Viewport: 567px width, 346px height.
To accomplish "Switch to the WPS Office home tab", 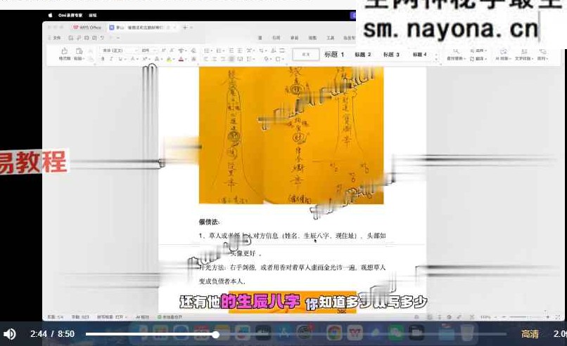I will [87, 27].
